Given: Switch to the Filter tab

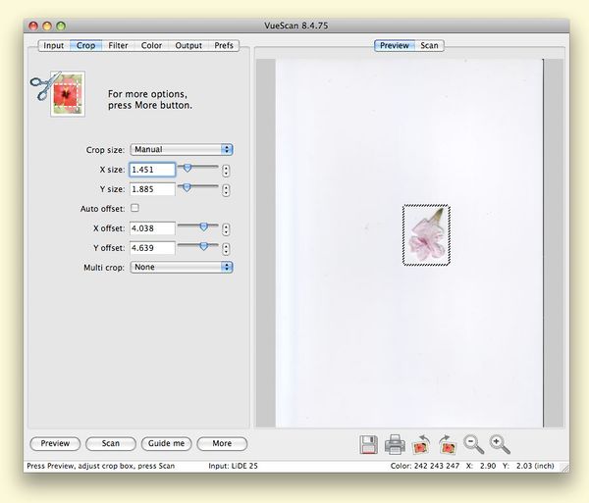Looking at the screenshot, I should [x=118, y=45].
